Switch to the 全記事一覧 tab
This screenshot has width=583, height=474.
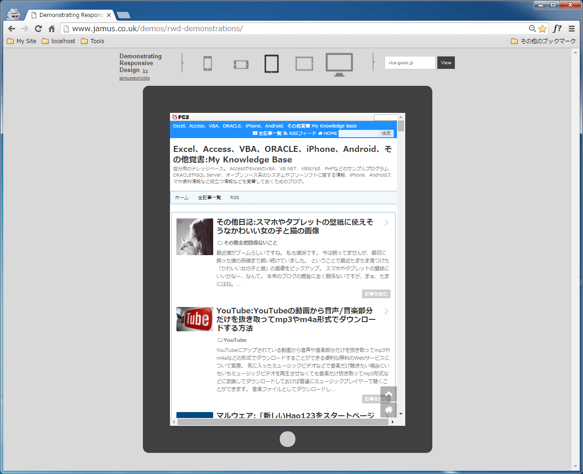click(209, 197)
